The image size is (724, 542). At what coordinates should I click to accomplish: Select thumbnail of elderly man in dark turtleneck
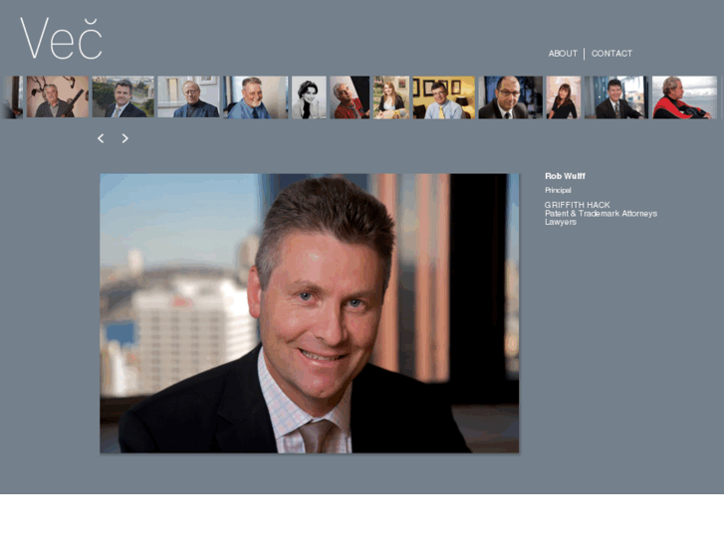click(x=188, y=96)
